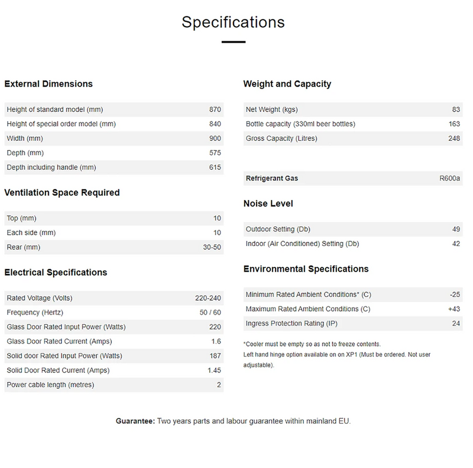473x468 pixels.
Task: Click the Guarantee text at the bottom
Action: tap(233, 421)
